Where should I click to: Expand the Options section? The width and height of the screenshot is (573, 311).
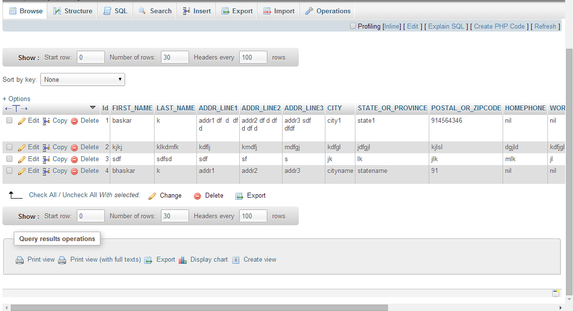click(x=16, y=99)
